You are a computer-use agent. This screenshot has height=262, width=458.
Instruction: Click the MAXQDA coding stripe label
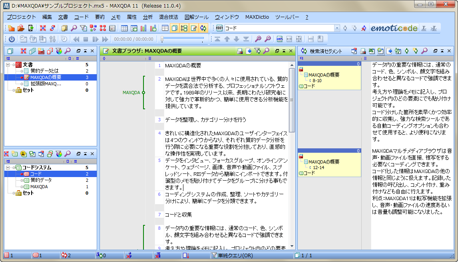click(131, 93)
